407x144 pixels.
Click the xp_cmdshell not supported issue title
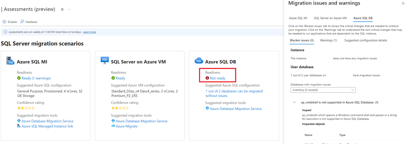(340, 102)
